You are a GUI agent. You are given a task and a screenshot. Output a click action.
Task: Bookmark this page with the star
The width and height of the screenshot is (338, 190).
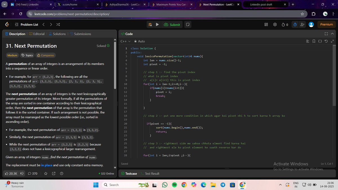pos(302,14)
